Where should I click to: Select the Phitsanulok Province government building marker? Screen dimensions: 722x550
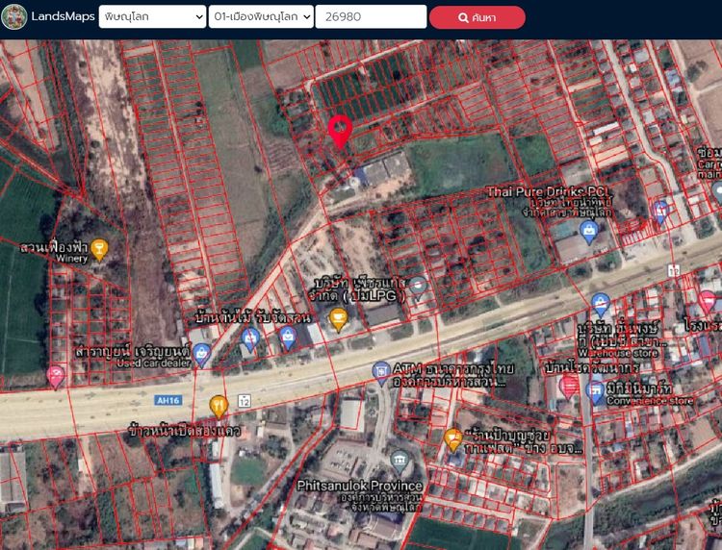tap(400, 462)
